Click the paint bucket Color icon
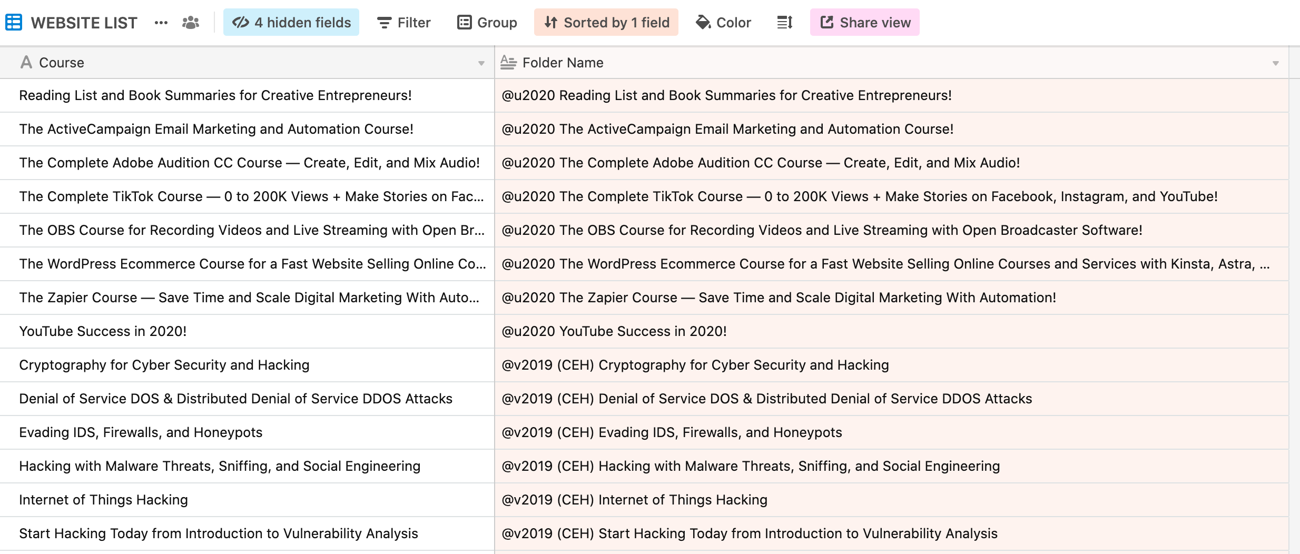1300x554 pixels. pos(703,23)
